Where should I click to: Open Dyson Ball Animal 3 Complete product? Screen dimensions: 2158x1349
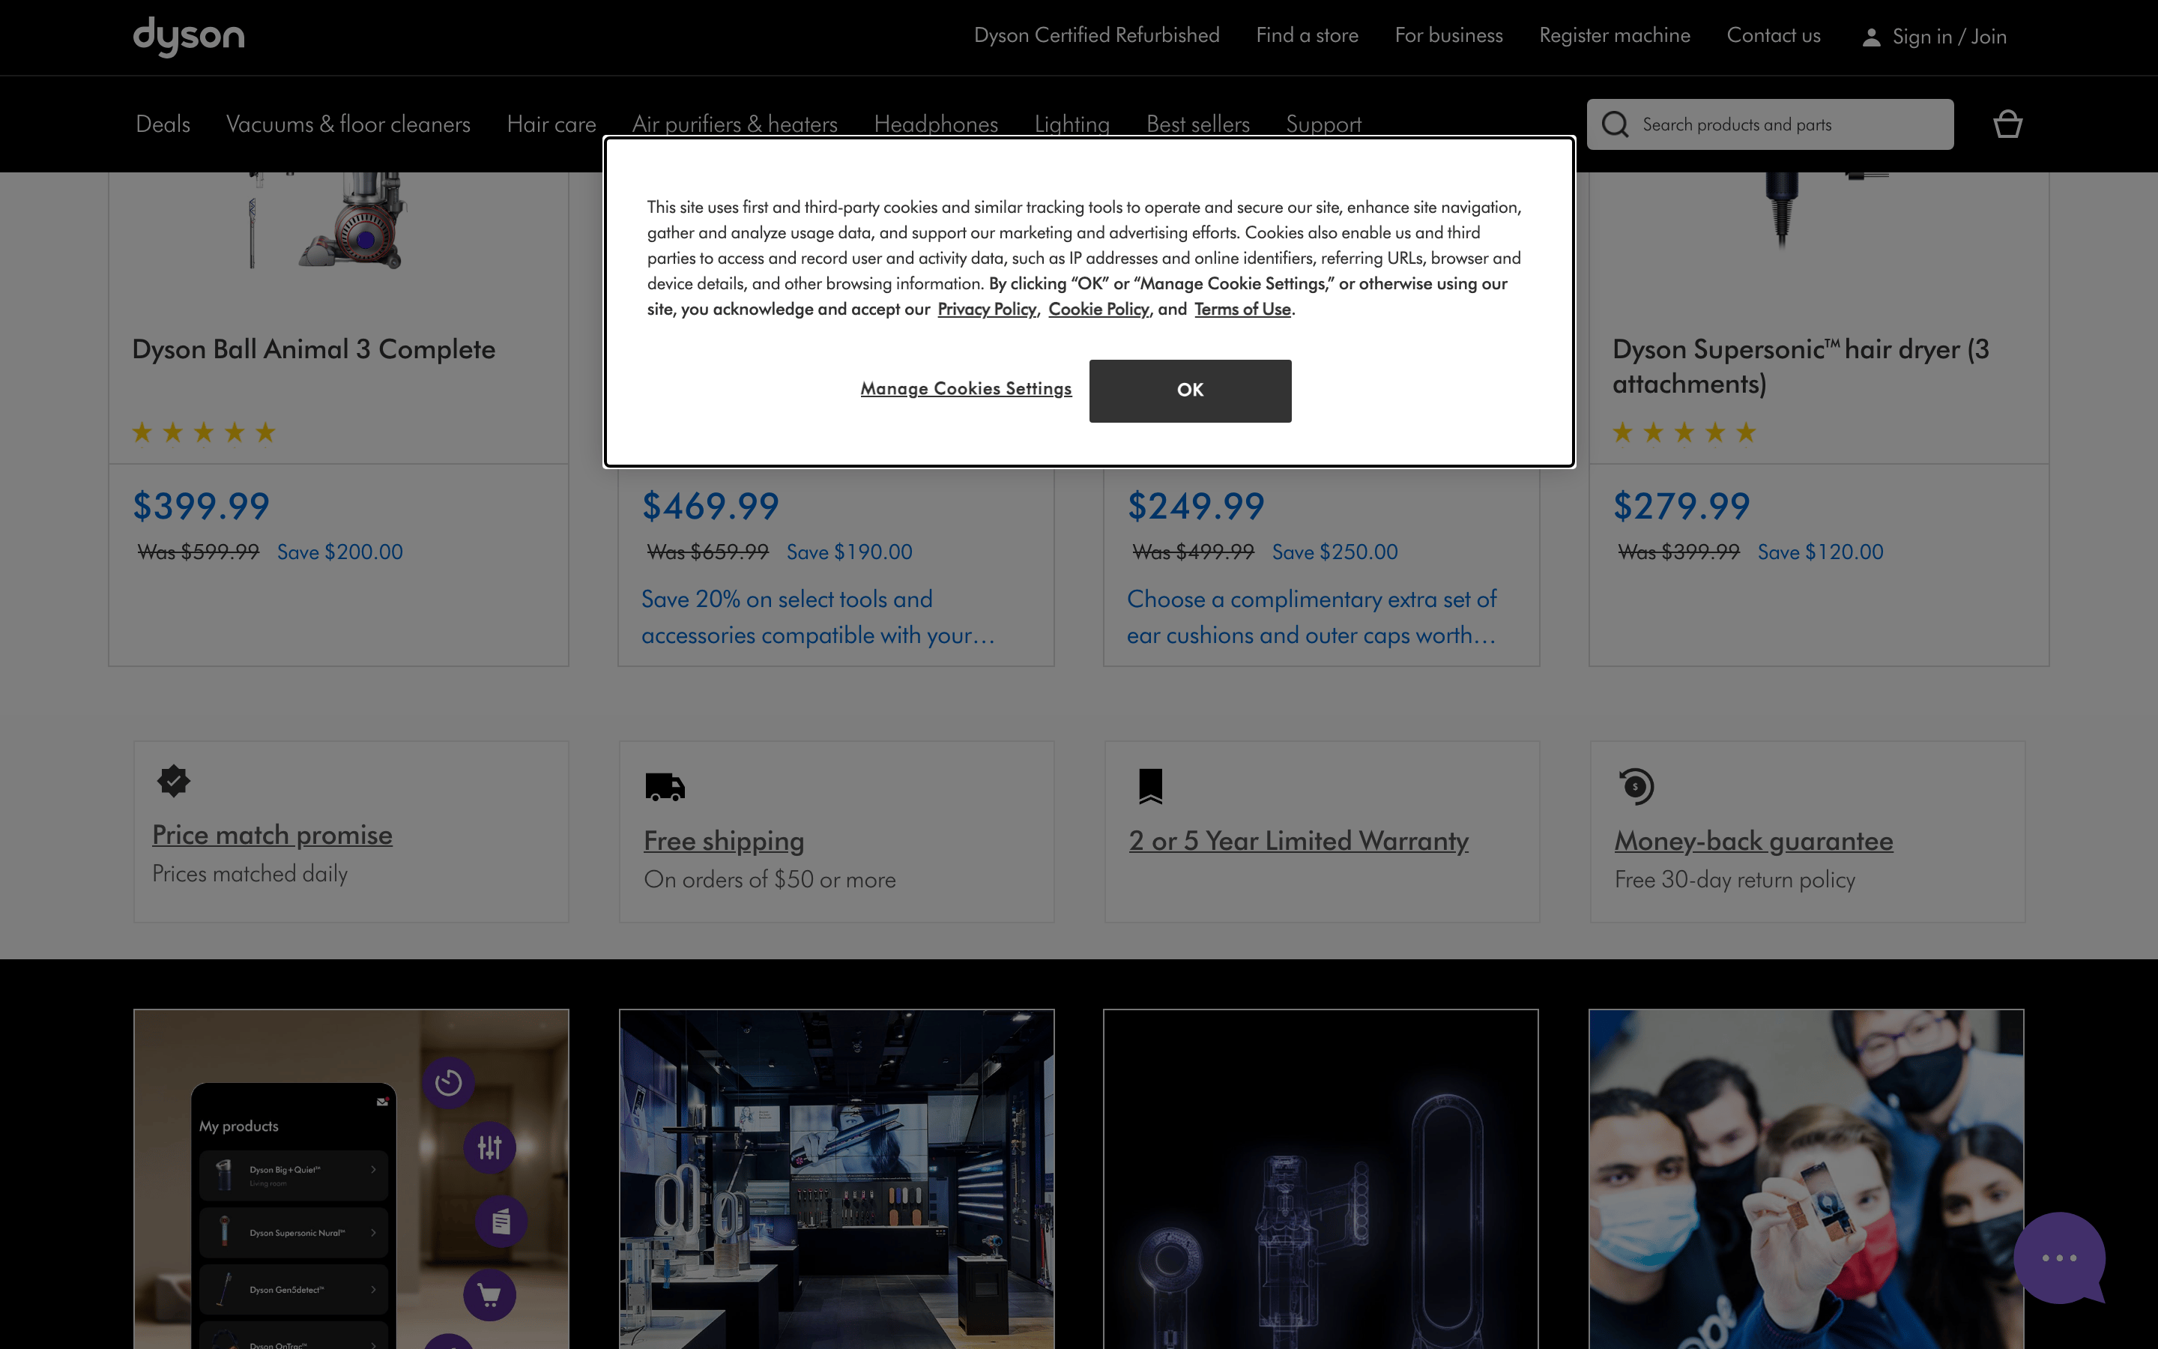point(313,348)
